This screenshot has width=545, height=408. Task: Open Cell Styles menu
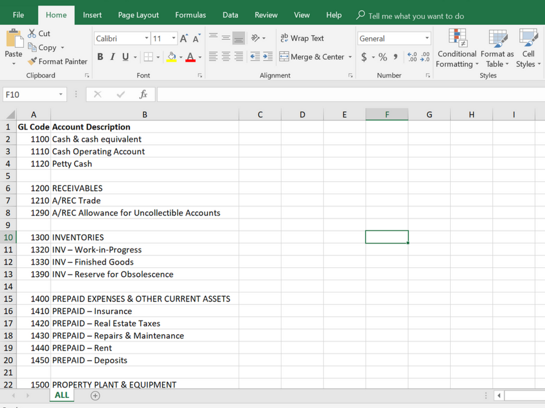[x=529, y=48]
